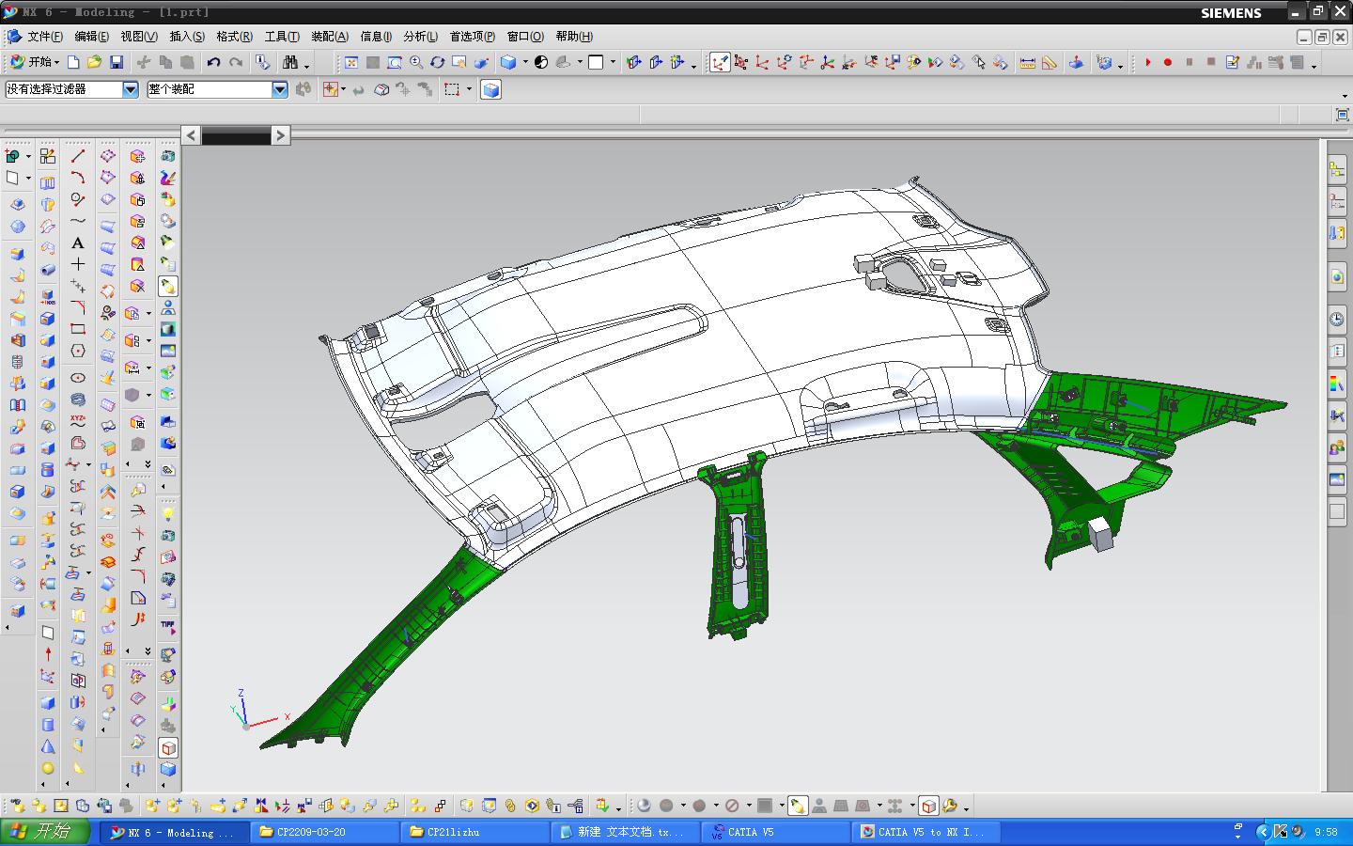Screen dimensions: 1353x846
Task: Open the 整个装配 selection scope dropdown
Action: (279, 89)
